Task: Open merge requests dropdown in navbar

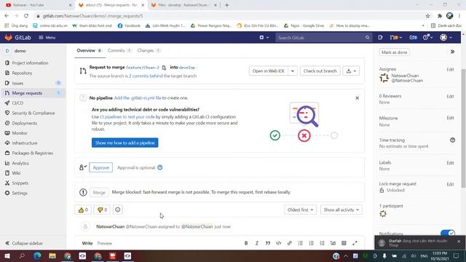Action: [396, 37]
